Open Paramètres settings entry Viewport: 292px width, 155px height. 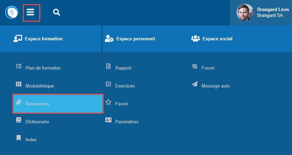coord(127,122)
